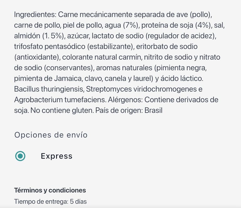Click the Opciones de envío heading

[51, 135]
